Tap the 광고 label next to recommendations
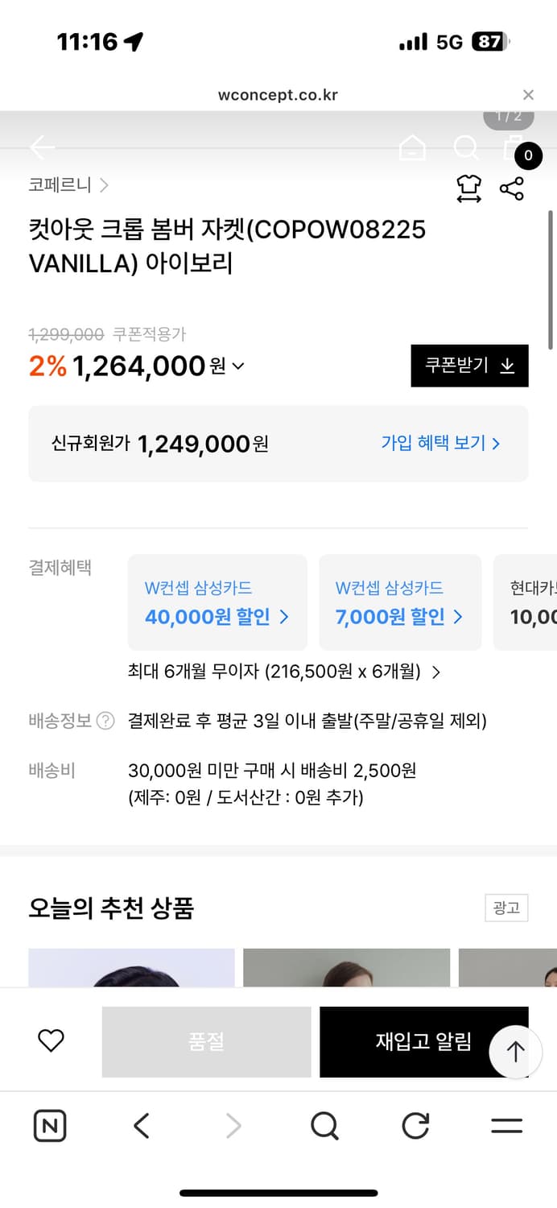This screenshot has width=557, height=1208. (506, 908)
